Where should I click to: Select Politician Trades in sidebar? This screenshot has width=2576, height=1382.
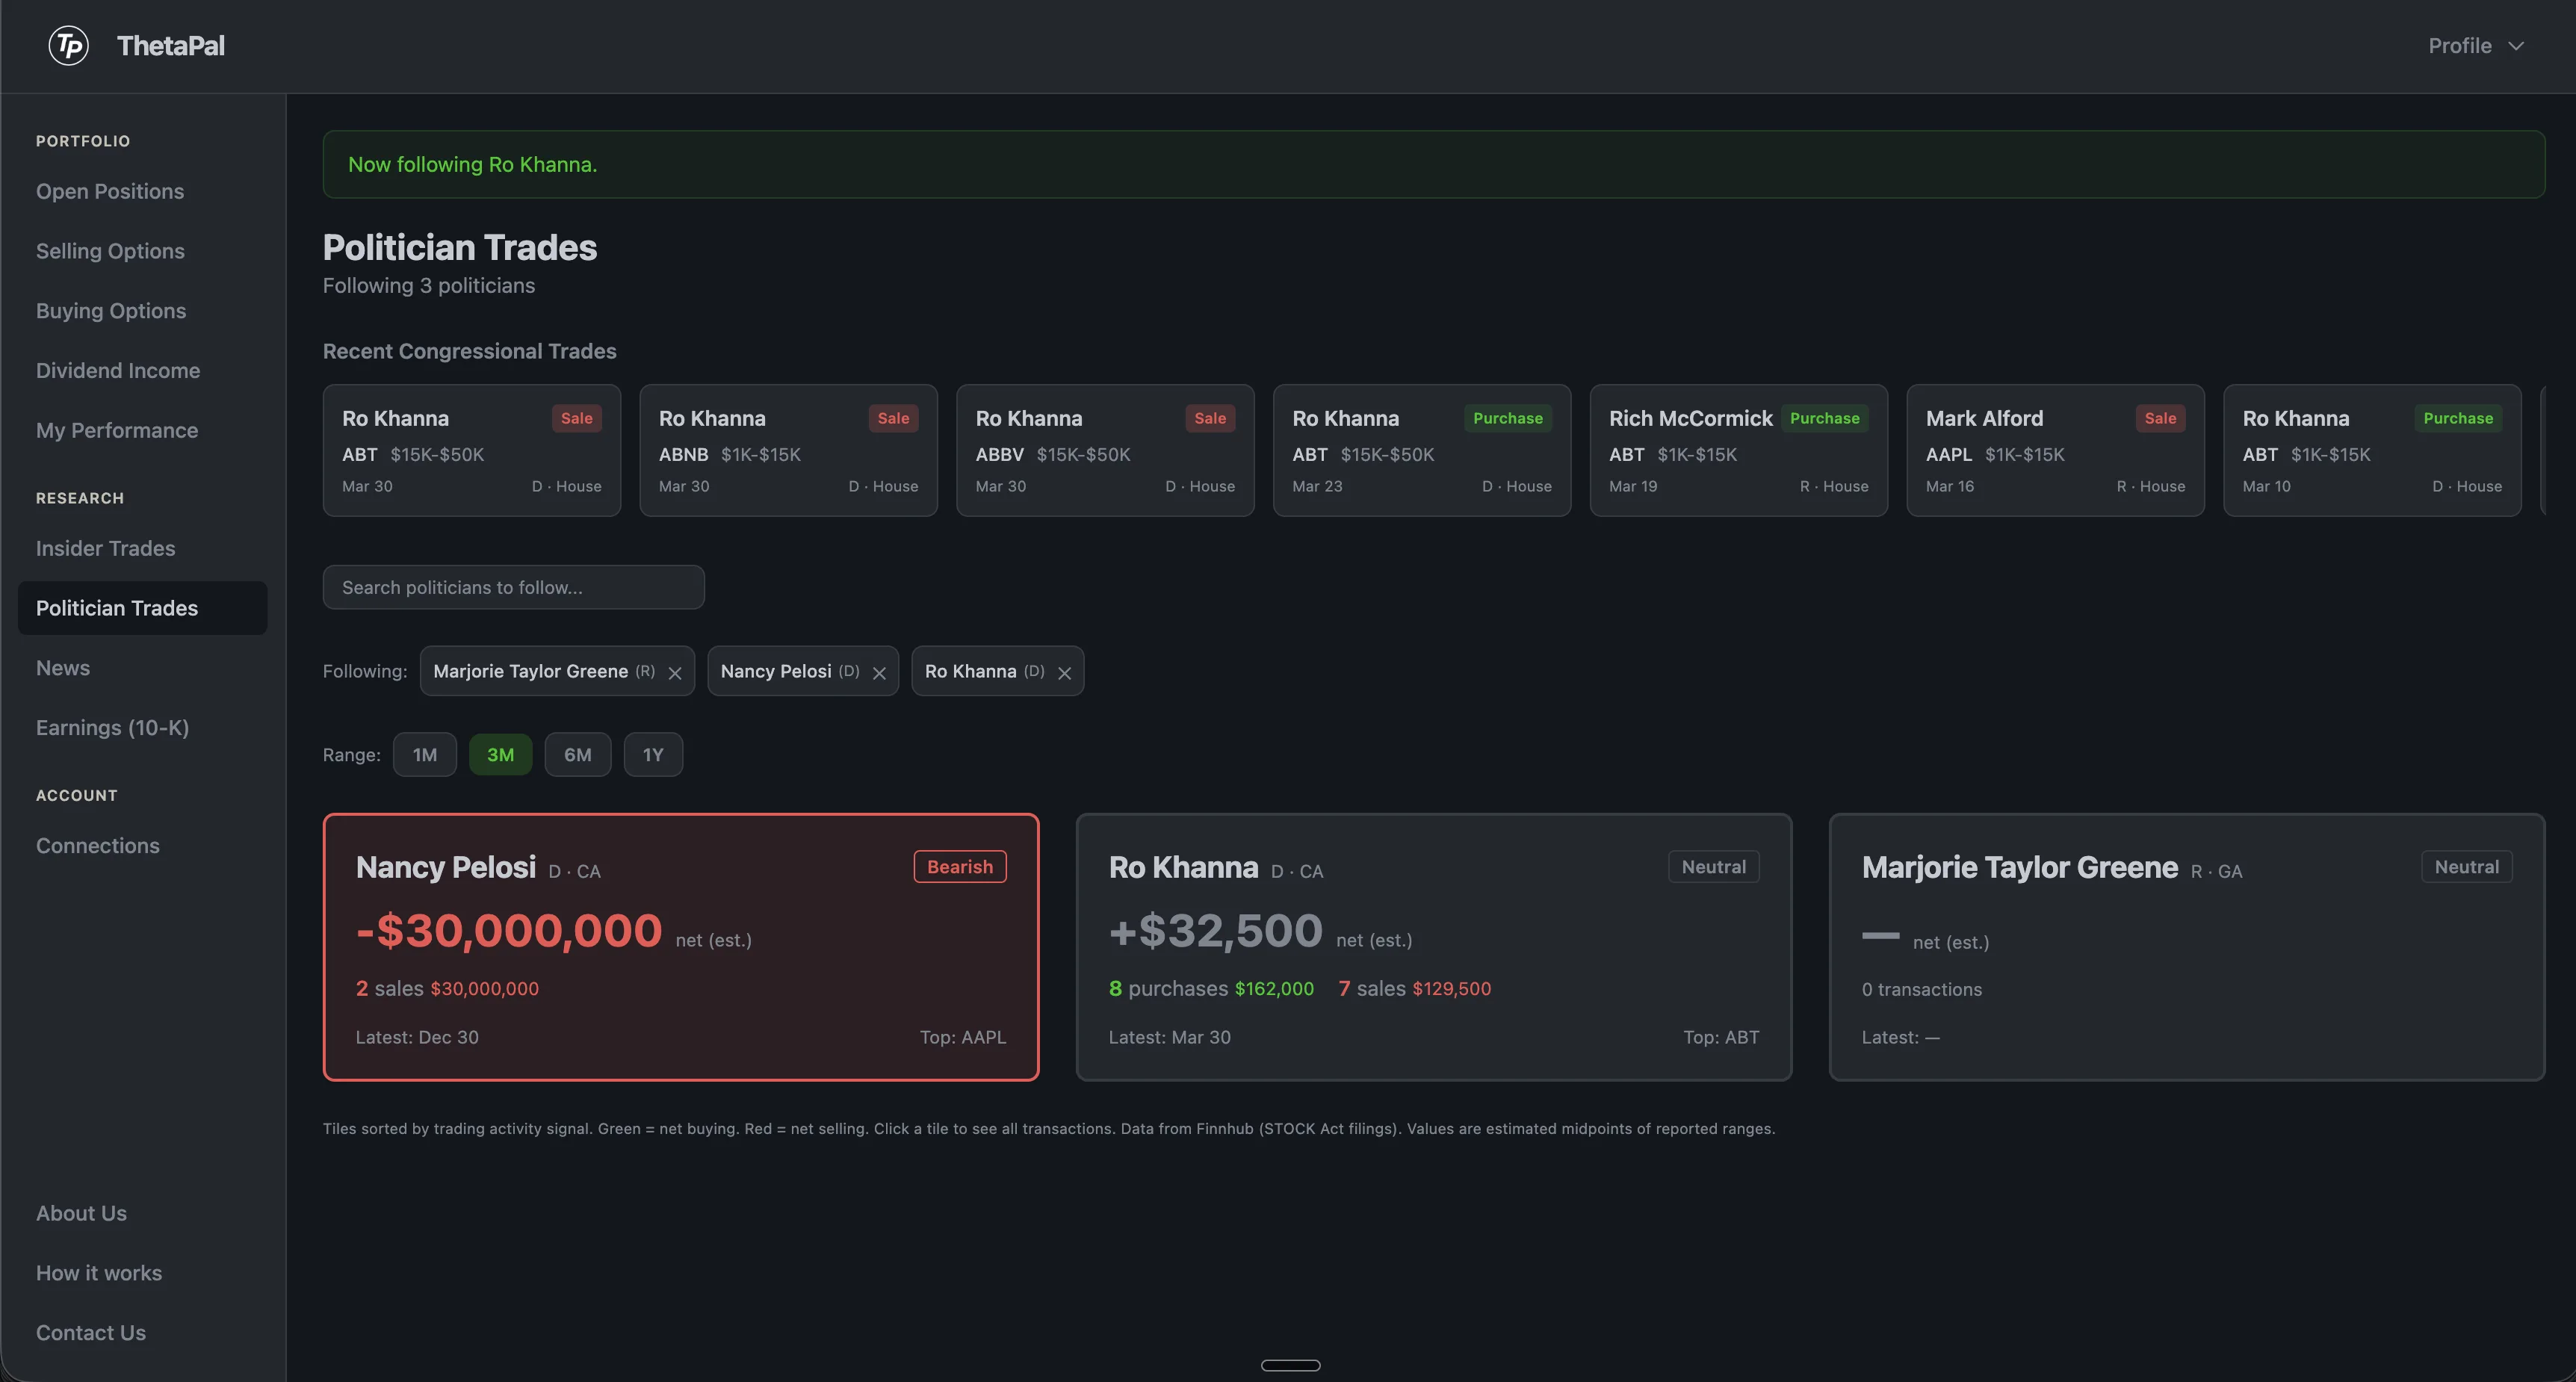(142, 608)
